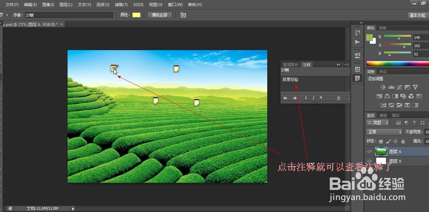Open the 3D cube panel icon in dock
The height and width of the screenshot is (212, 429).
click(357, 55)
